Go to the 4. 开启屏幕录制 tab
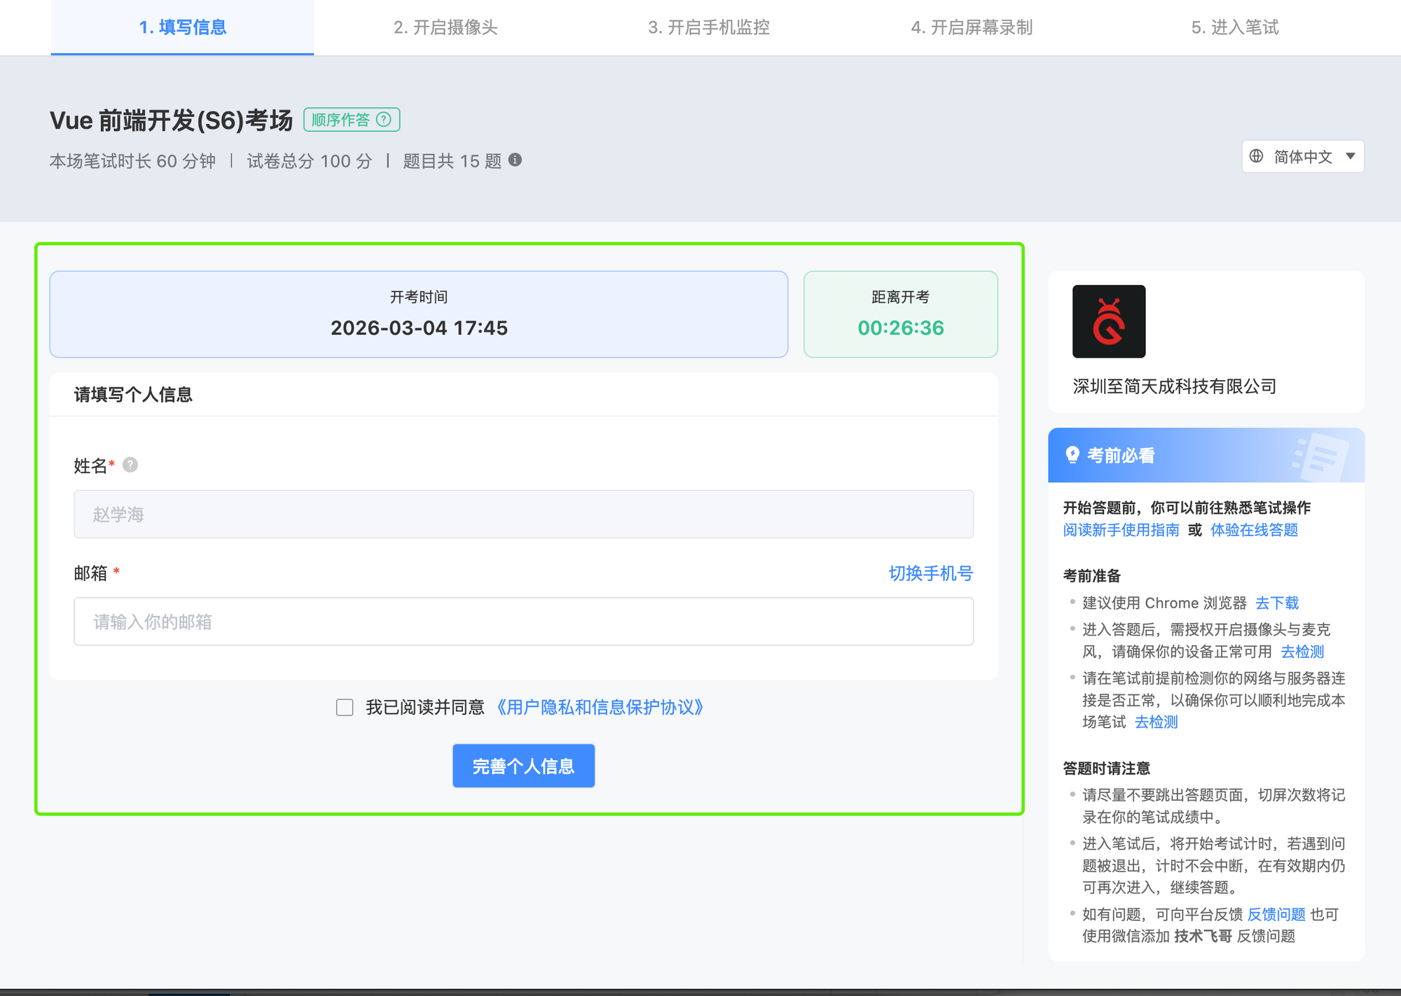This screenshot has width=1401, height=996. pyautogui.click(x=972, y=27)
